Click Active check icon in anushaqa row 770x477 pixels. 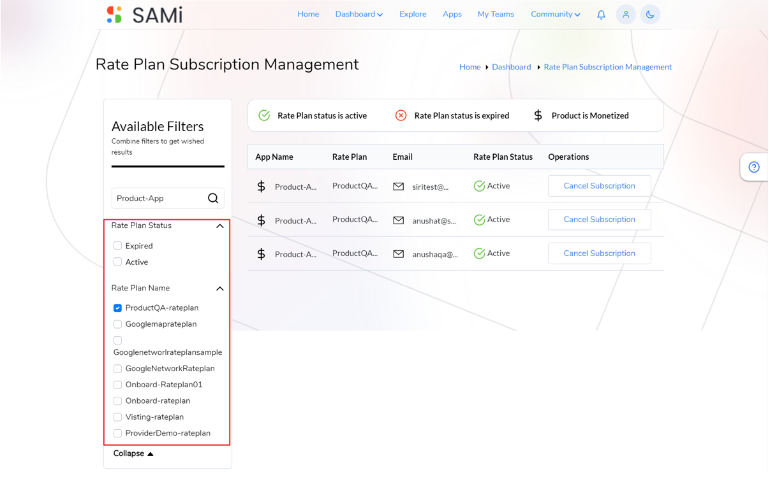[479, 253]
